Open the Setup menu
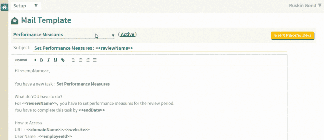This screenshot has height=140, width=324. coord(26,6)
